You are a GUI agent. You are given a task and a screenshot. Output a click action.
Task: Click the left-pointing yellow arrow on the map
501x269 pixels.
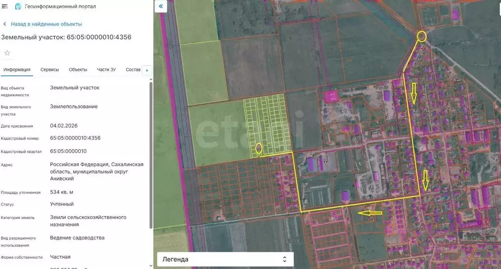click(369, 213)
